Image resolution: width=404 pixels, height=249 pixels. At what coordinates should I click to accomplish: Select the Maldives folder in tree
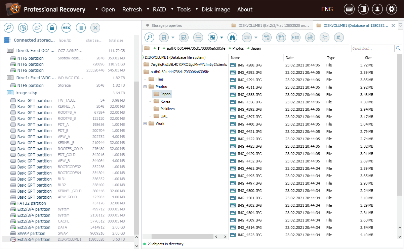pyautogui.click(x=167, y=109)
